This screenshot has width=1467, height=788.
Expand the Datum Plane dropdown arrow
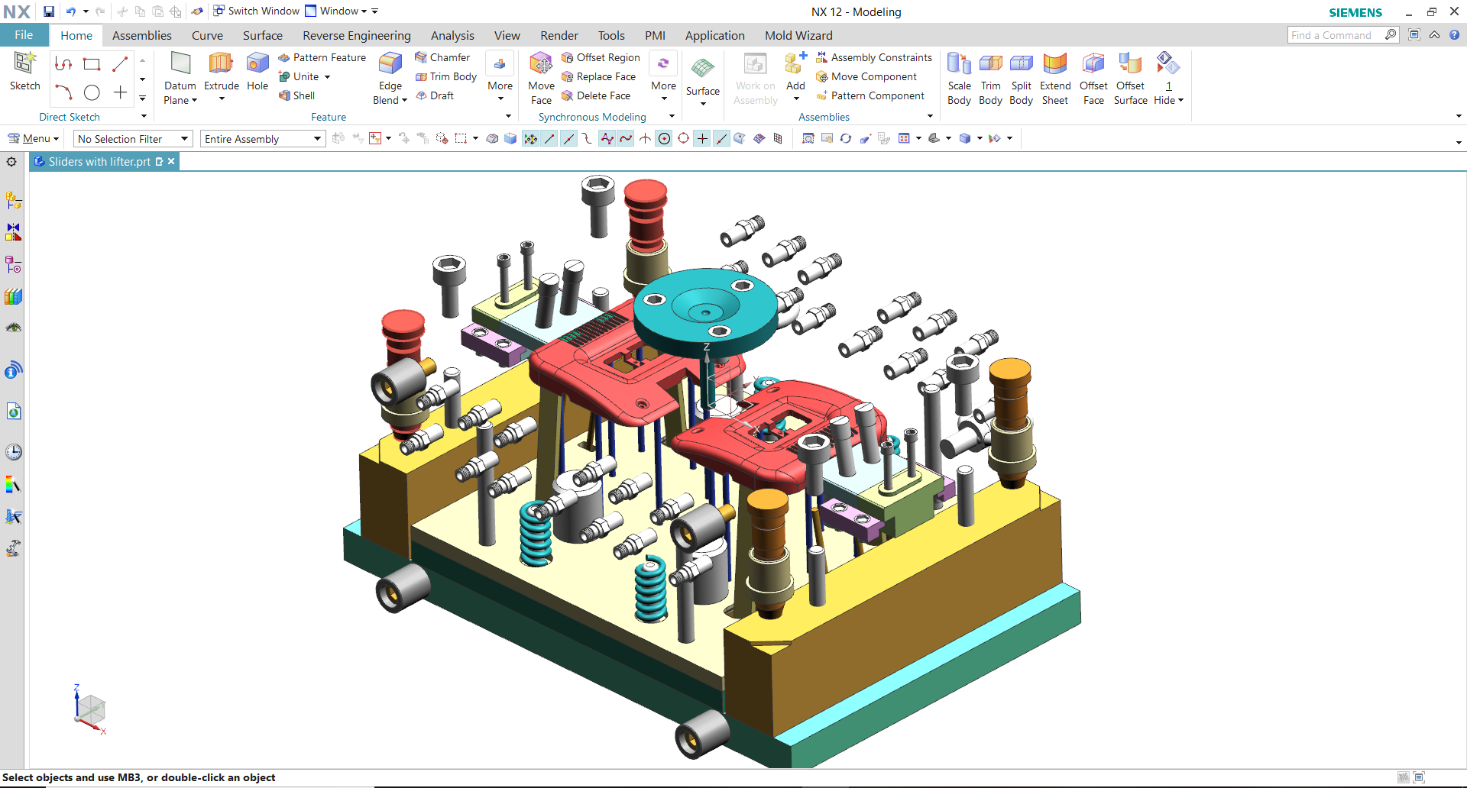[x=194, y=100]
